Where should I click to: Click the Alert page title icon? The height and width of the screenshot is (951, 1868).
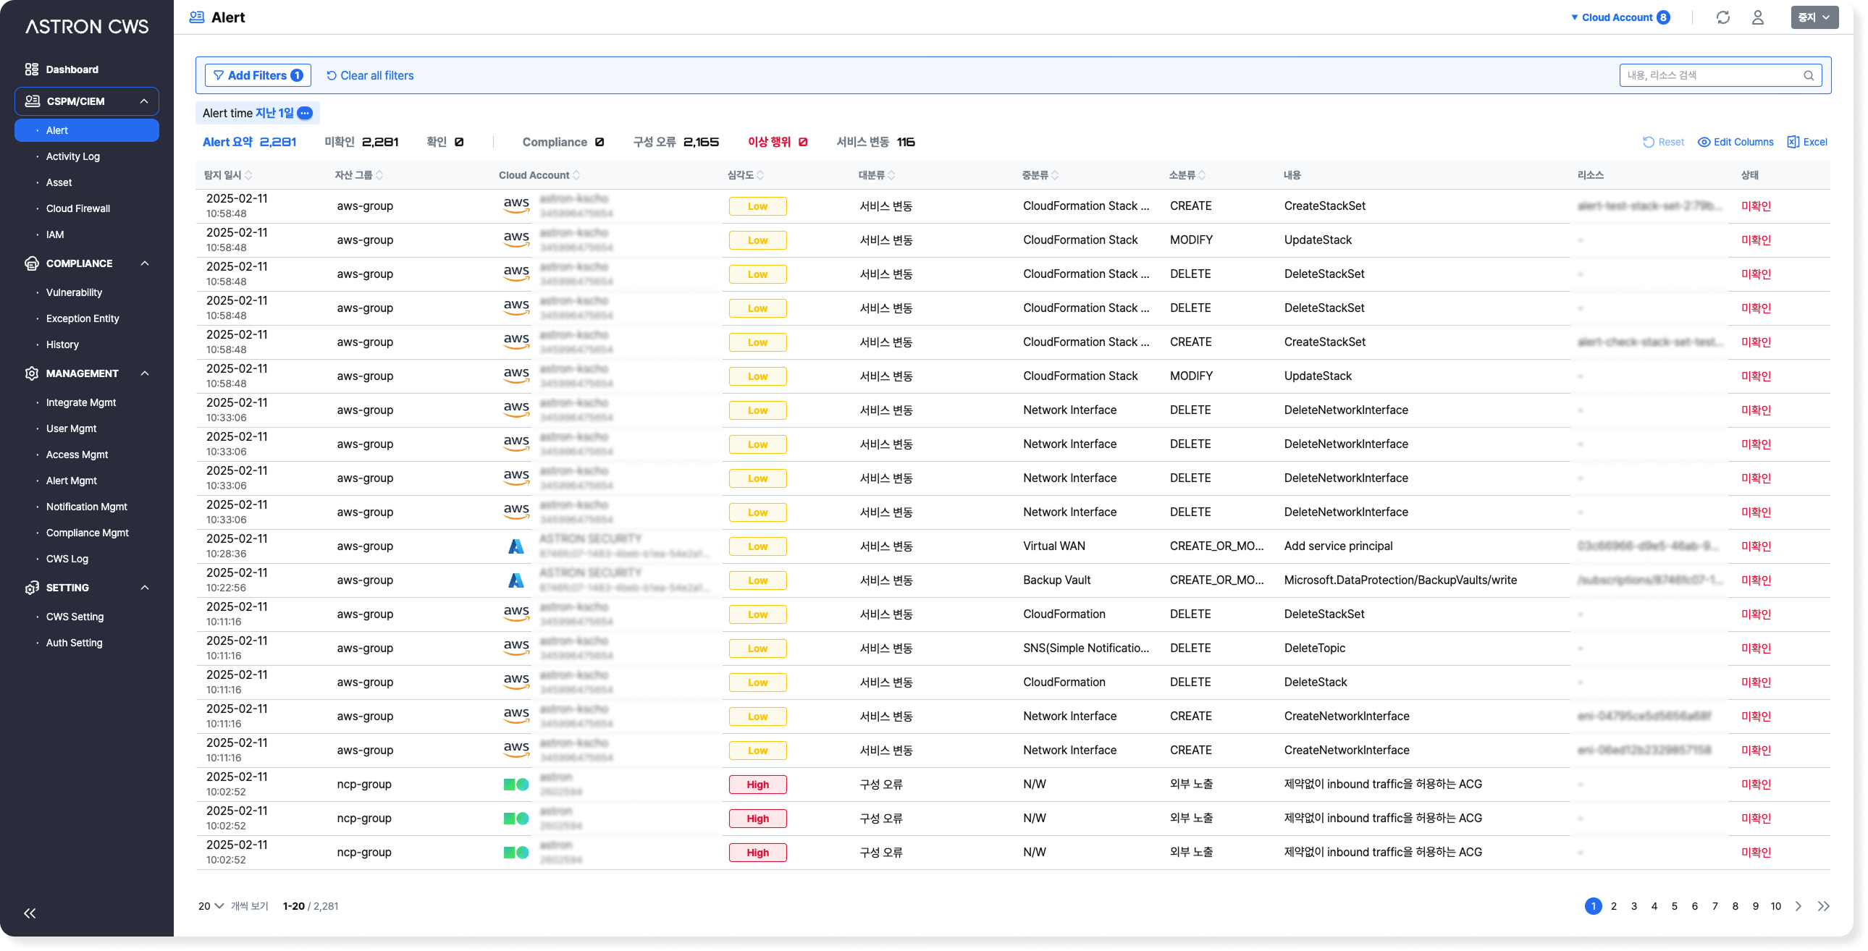pyautogui.click(x=196, y=17)
